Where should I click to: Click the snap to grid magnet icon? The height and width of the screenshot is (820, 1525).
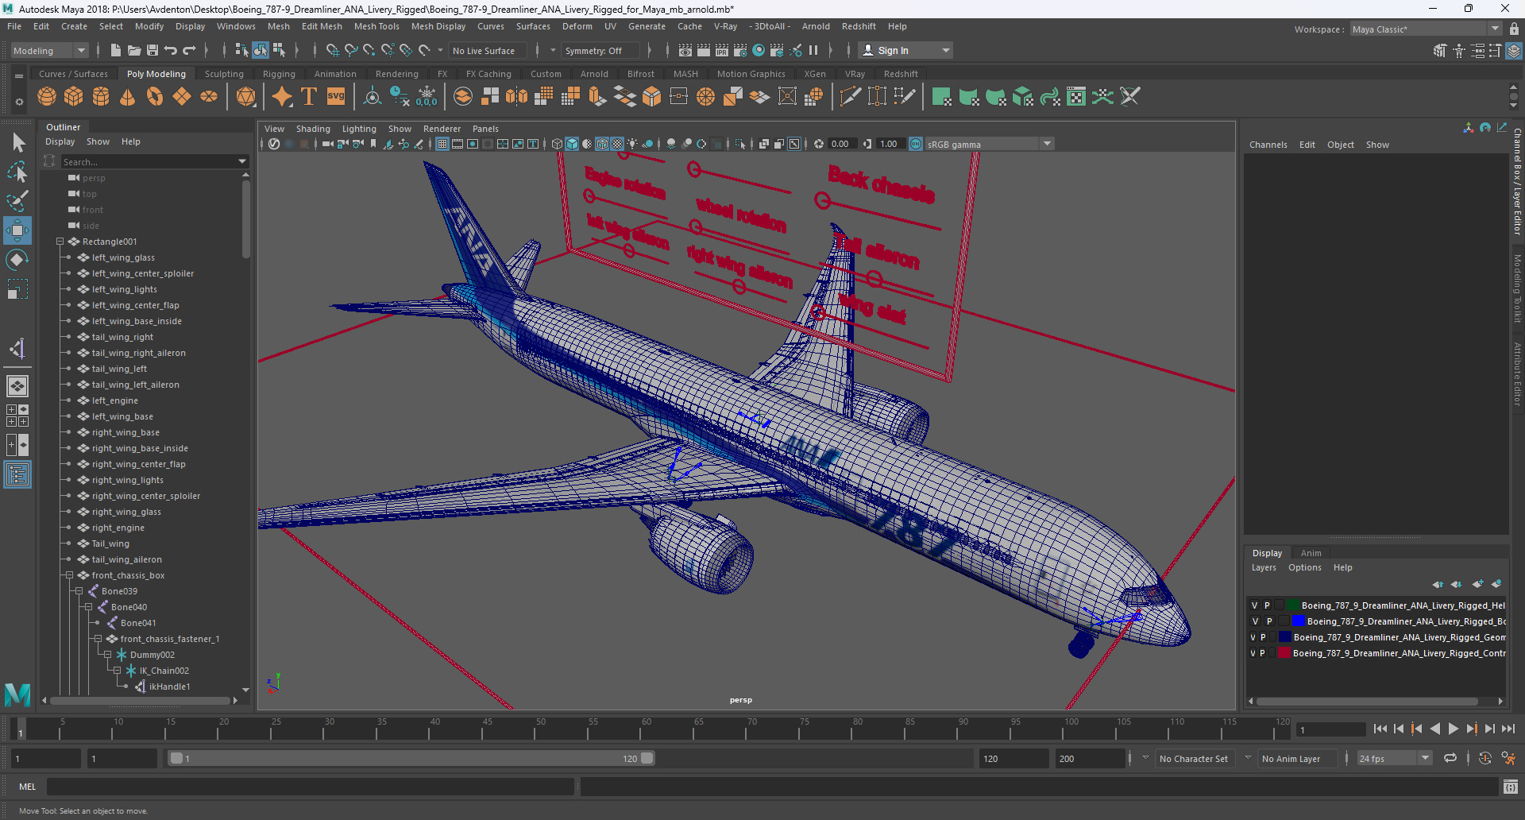coord(333,50)
